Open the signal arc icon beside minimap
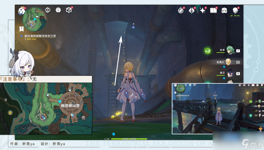The image size is (264, 150). tap(58, 10)
